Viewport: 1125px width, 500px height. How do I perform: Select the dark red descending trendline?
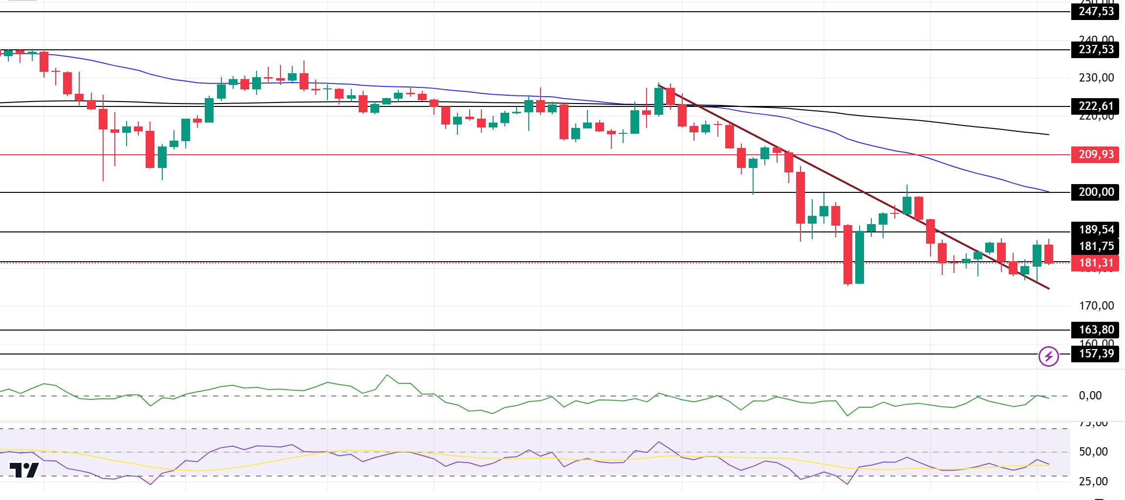click(x=853, y=187)
